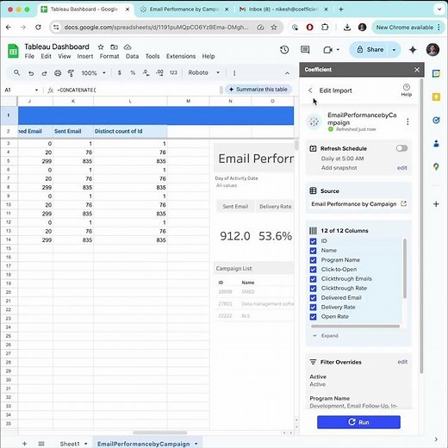Open Google Keep side panel icon
Screen dimensions: 448x448
tap(436, 96)
